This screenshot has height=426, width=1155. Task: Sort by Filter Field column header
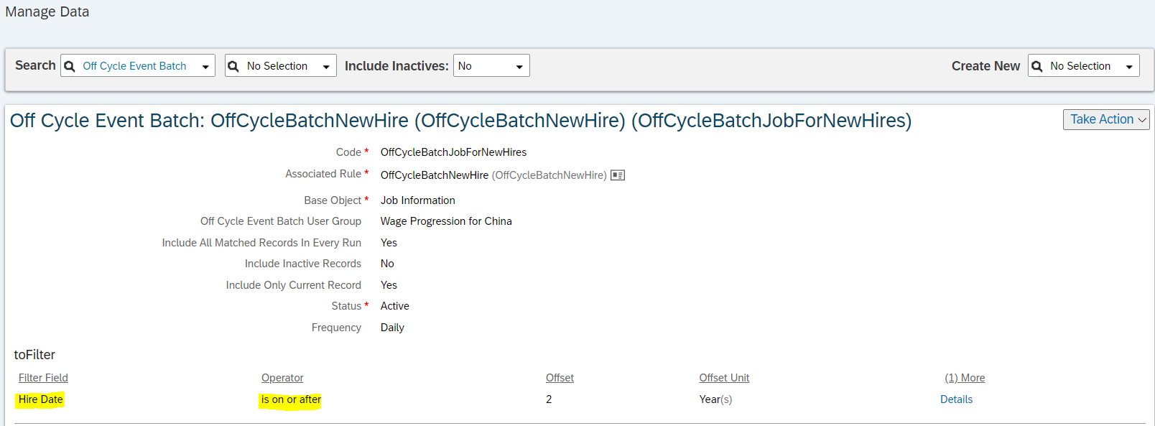pyautogui.click(x=43, y=378)
